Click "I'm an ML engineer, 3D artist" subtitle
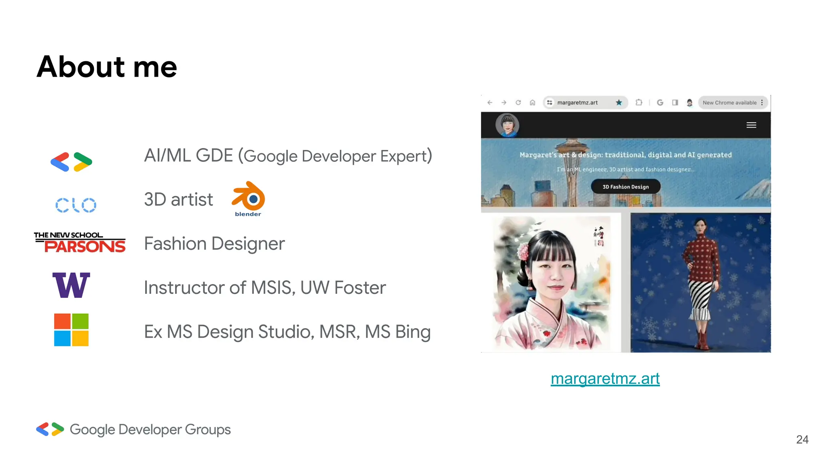 click(x=625, y=170)
